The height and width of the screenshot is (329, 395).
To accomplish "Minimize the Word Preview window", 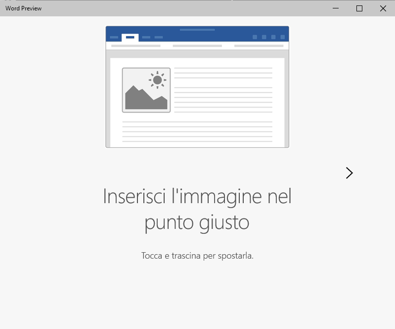I will 336,8.
